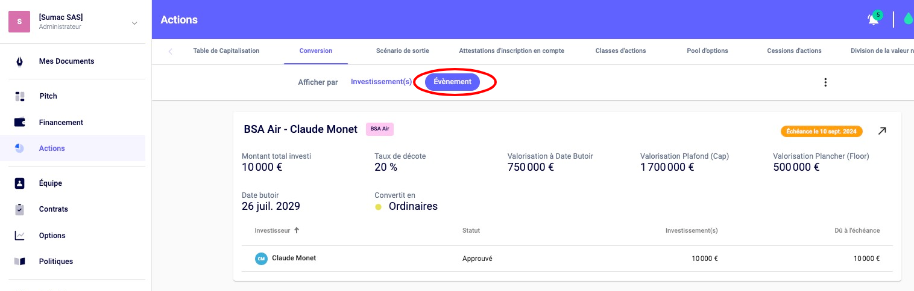Click the Pitch sidebar icon

(x=19, y=96)
